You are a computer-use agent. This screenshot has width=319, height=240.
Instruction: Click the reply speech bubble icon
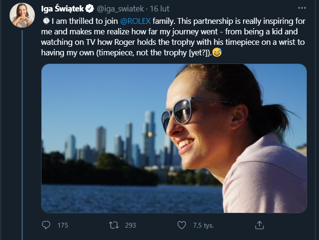(46, 225)
